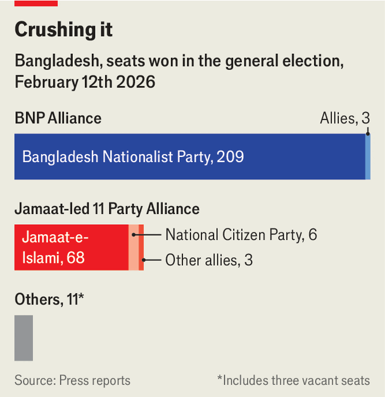
Task: Click the Jamaat-led 11 Party Alliance heading
Action: (x=107, y=209)
